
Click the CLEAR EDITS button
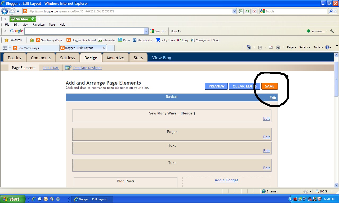(x=244, y=86)
